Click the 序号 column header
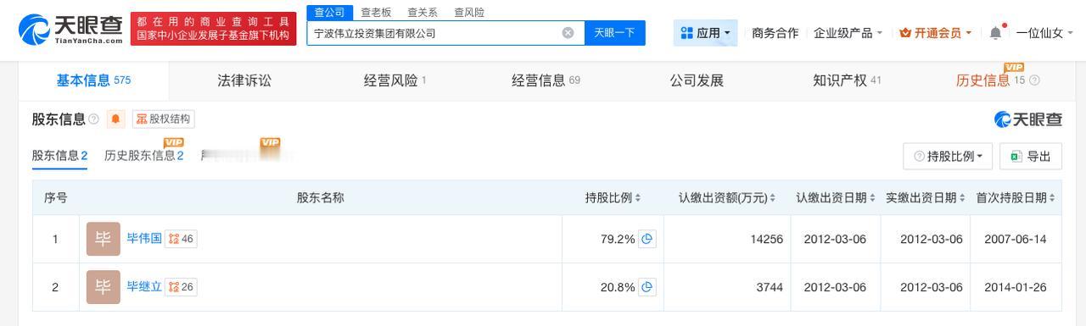This screenshot has width=1086, height=326. tap(56, 197)
